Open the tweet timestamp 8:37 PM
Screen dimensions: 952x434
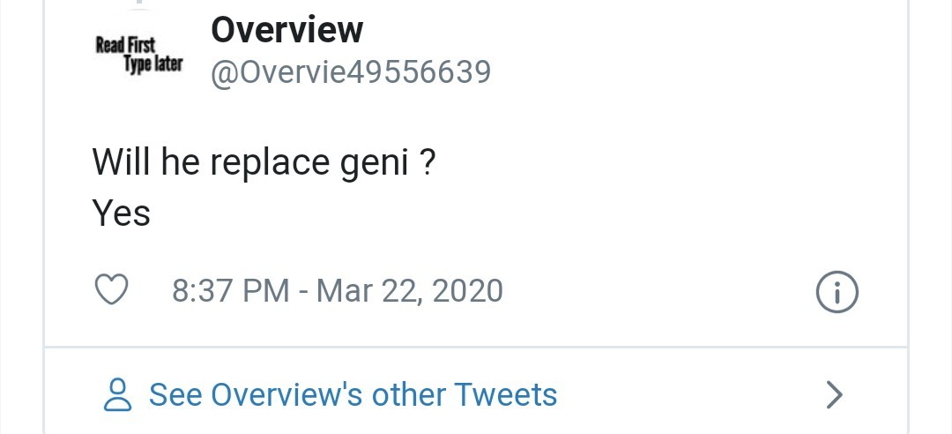click(231, 290)
